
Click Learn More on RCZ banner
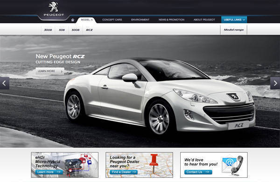click(50, 71)
